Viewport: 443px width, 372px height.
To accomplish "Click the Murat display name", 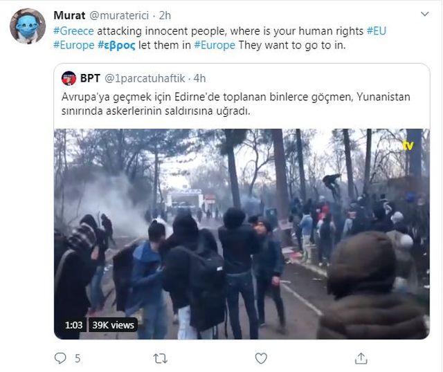I will tap(69, 15).
